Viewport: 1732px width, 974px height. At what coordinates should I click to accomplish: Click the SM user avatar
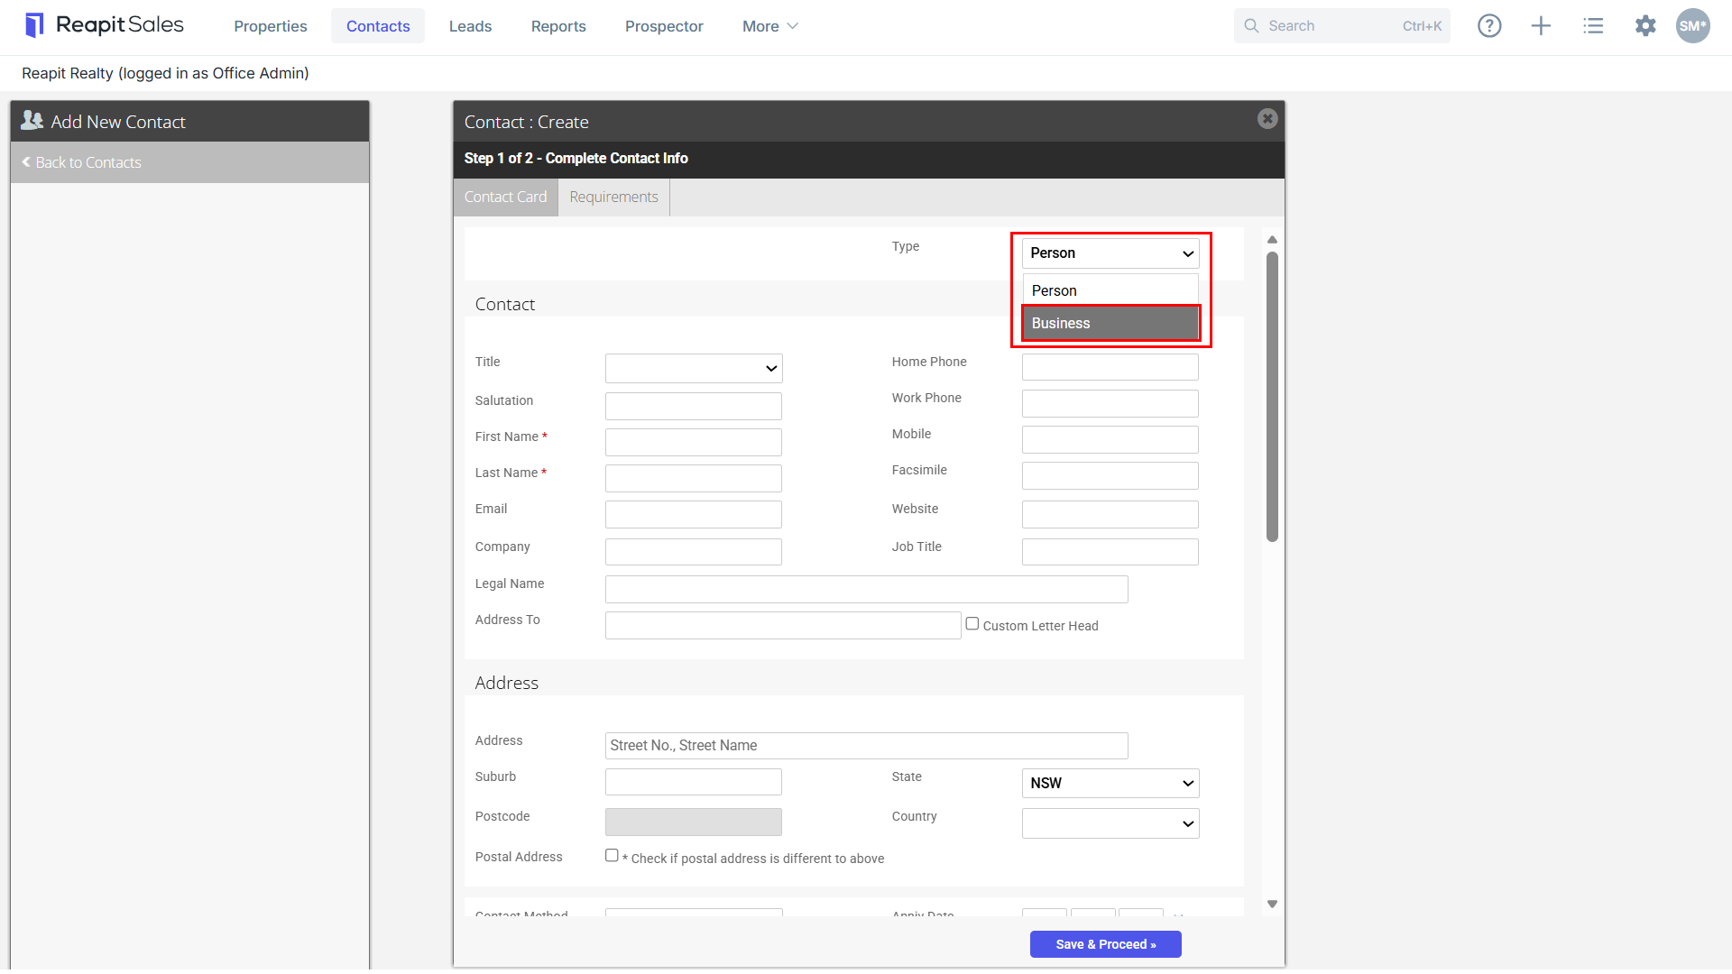[1692, 26]
